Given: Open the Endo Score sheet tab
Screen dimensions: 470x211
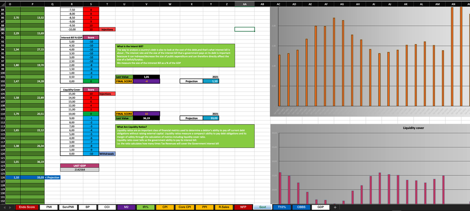Looking at the screenshot, I should pyautogui.click(x=27, y=207).
